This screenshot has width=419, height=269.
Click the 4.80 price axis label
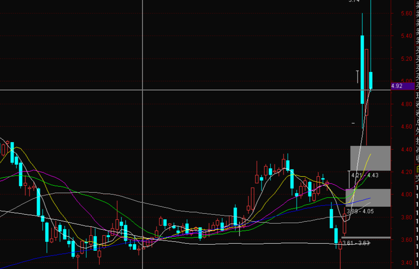point(406,104)
